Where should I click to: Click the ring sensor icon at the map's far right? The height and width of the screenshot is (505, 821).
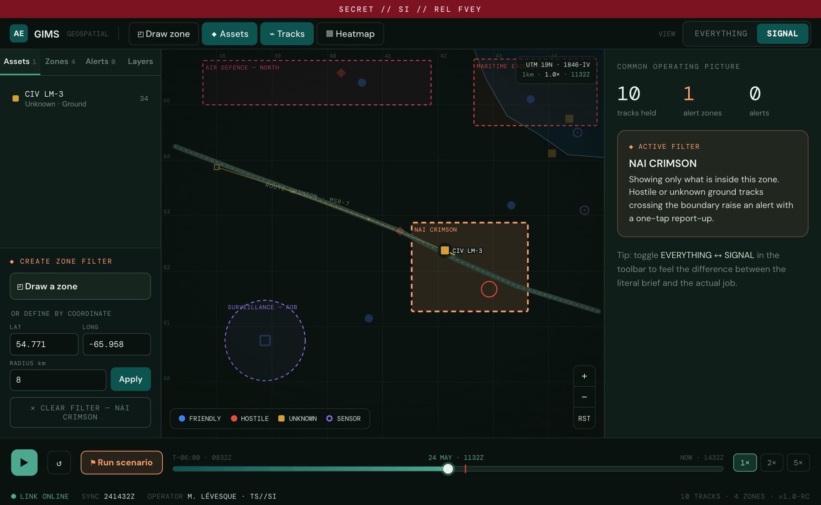click(x=584, y=210)
